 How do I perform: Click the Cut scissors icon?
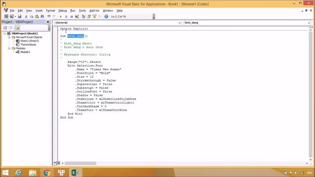(26, 16)
